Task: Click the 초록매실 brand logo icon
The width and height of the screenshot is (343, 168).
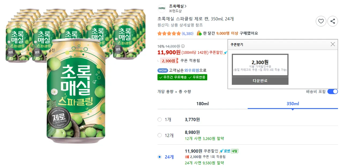Action: pos(162,8)
